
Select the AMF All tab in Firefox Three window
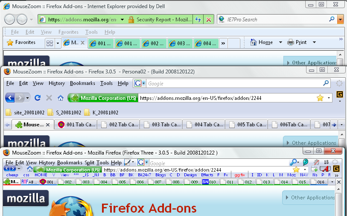(x=29, y=182)
